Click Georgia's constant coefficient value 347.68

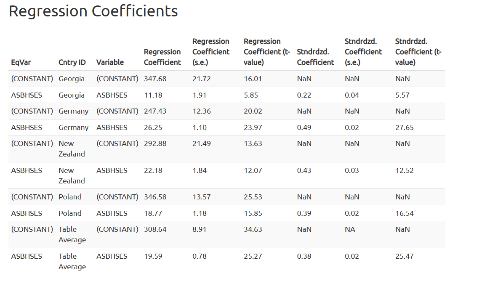click(x=155, y=79)
